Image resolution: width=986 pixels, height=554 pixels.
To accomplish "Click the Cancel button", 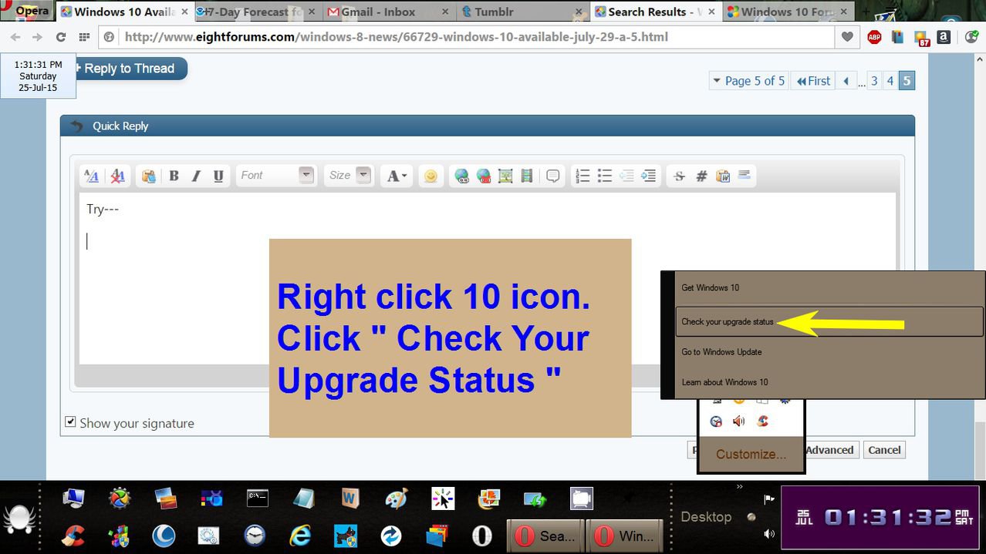I will point(884,450).
